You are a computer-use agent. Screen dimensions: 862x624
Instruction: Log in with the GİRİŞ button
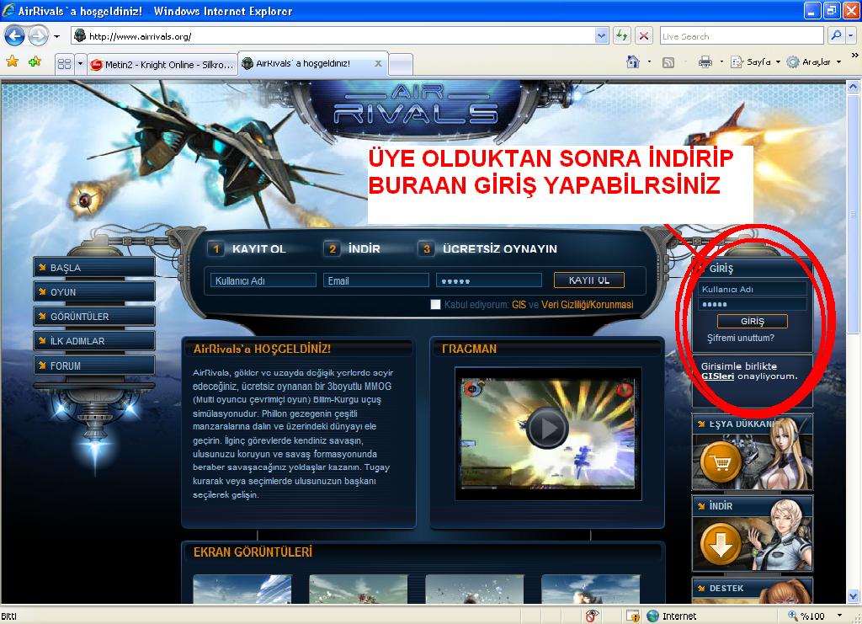(752, 321)
